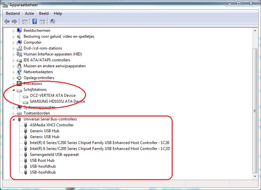
Task: Expand the Toetsenborden node
Action: click(14, 114)
